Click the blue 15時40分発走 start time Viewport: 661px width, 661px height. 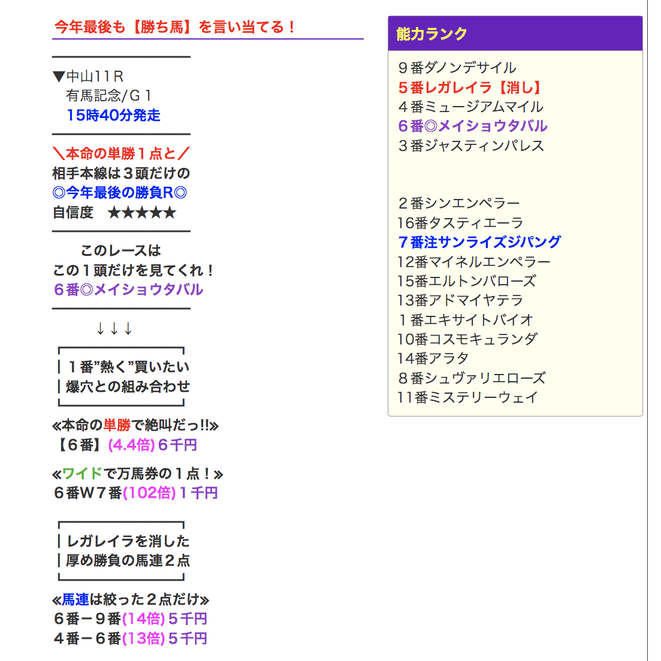(x=113, y=115)
